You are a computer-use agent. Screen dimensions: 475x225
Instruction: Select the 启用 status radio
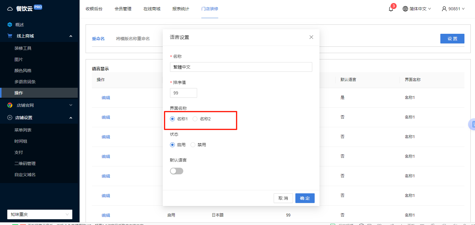172,145
